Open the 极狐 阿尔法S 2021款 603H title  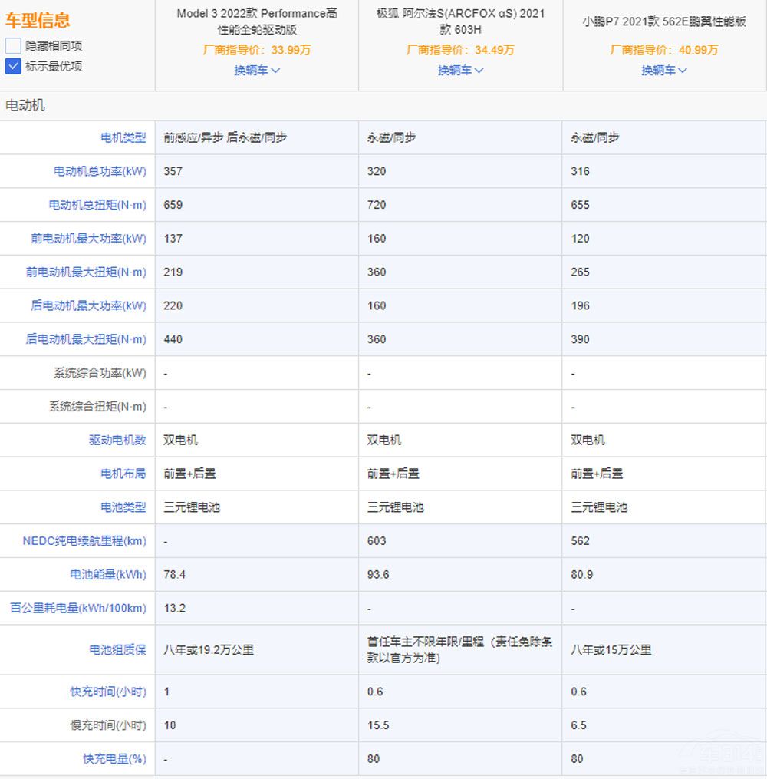tap(460, 21)
